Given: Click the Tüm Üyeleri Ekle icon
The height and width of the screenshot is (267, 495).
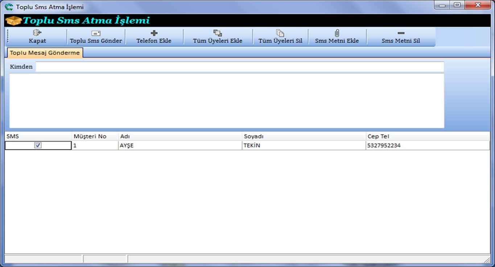Looking at the screenshot, I should [x=217, y=33].
